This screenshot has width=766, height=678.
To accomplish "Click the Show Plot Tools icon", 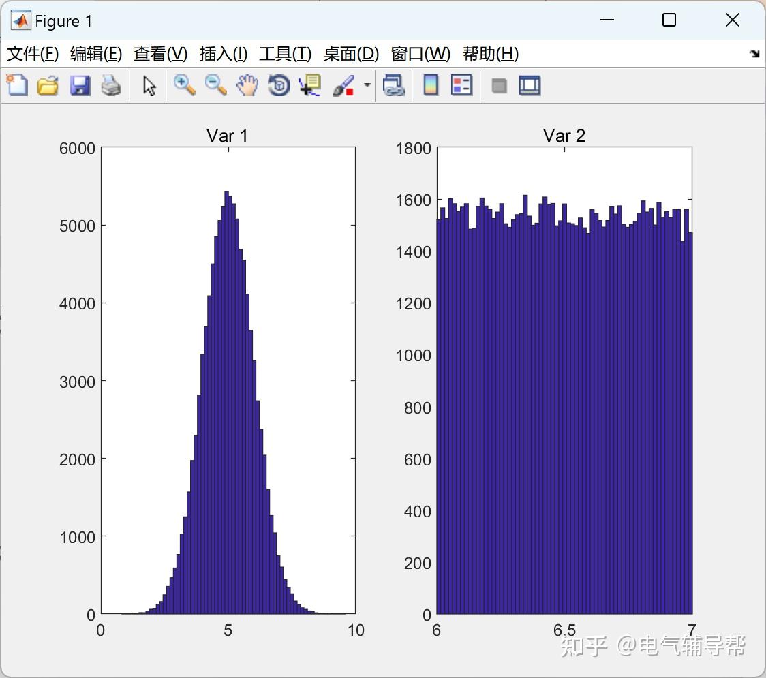I will (530, 85).
